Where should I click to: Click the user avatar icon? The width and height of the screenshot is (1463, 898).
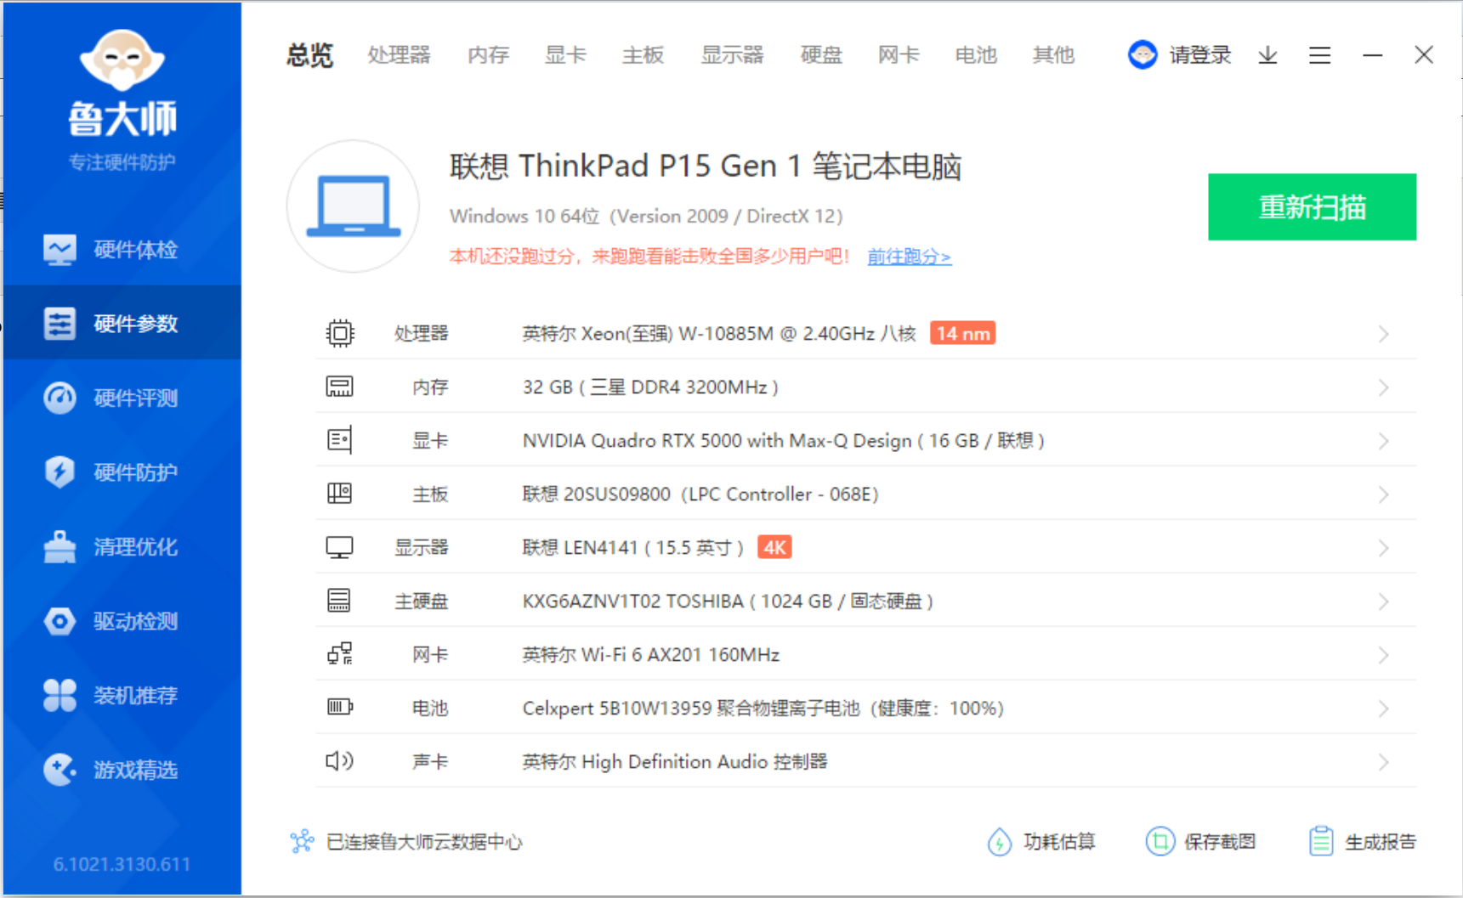pos(1143,55)
